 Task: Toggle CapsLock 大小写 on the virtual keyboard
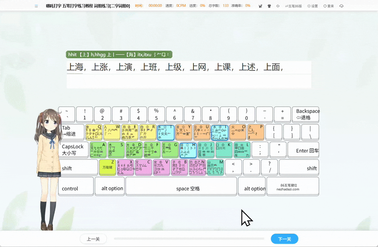(x=73, y=150)
